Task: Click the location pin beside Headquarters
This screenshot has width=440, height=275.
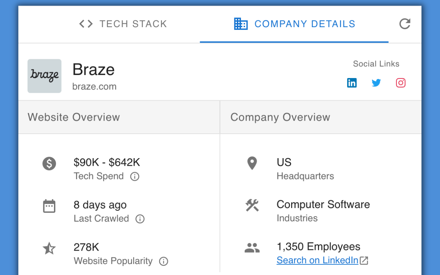Action: (x=252, y=163)
